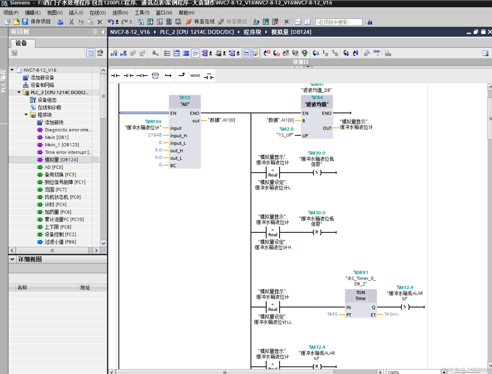The height and width of the screenshot is (374, 492).
Task: Collapse the project tree panel arrow
Action: click(x=103, y=32)
